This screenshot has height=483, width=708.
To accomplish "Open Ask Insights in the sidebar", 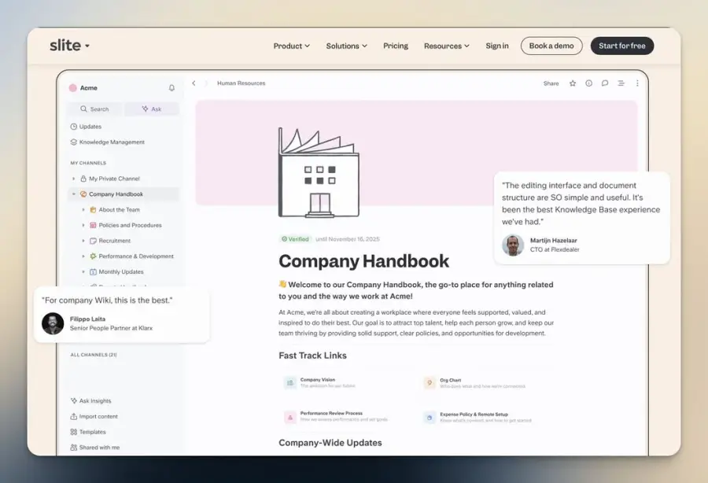I will [x=90, y=400].
